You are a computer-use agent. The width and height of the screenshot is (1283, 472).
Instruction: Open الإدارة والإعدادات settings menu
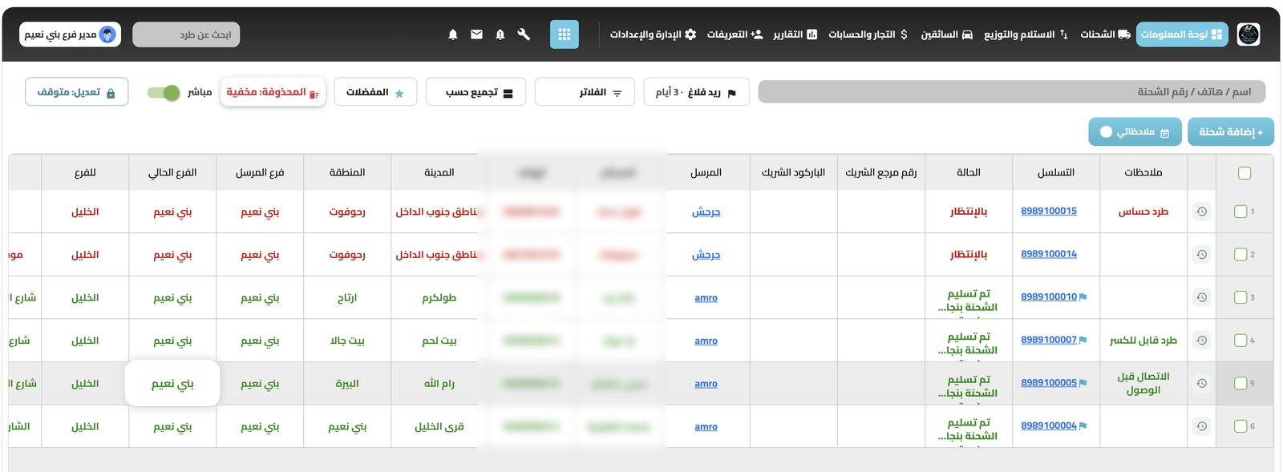click(653, 34)
